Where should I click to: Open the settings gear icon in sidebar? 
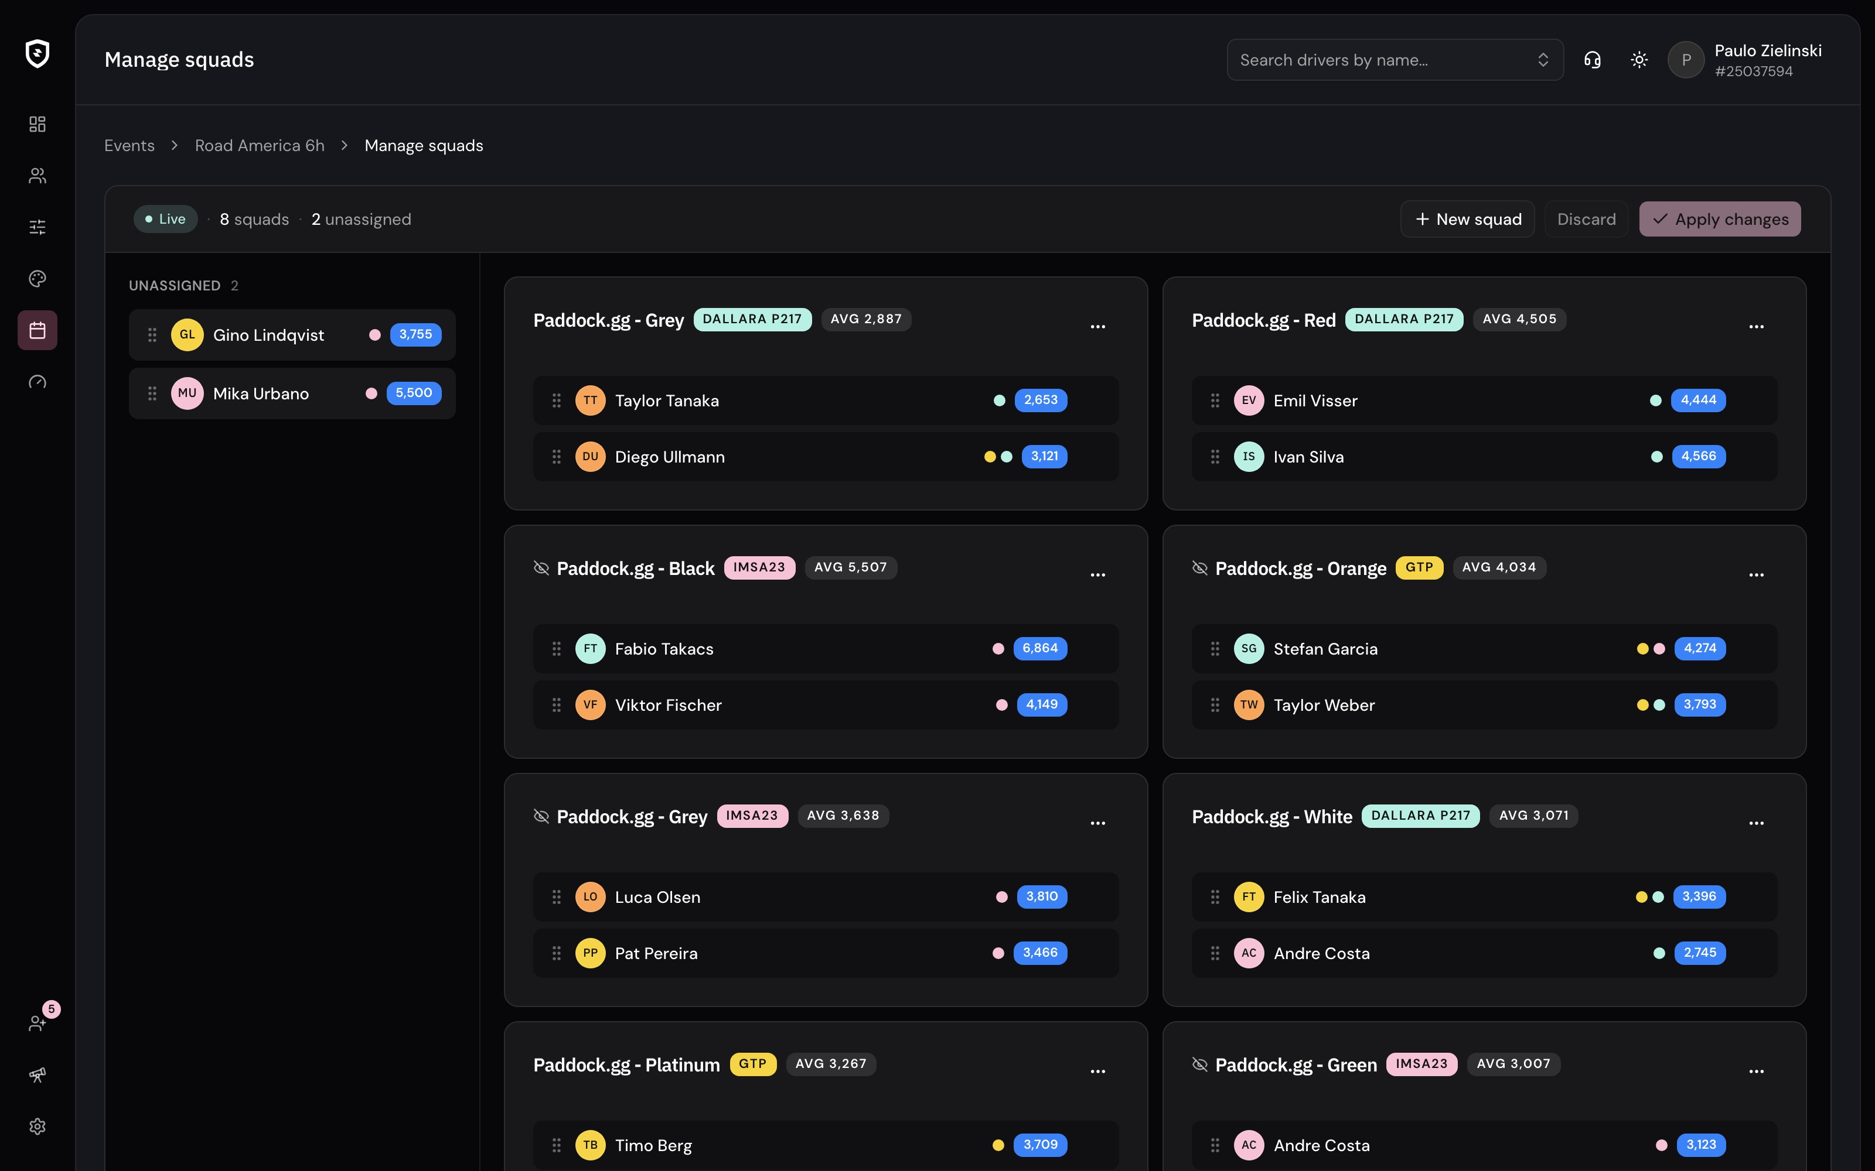point(37,1126)
